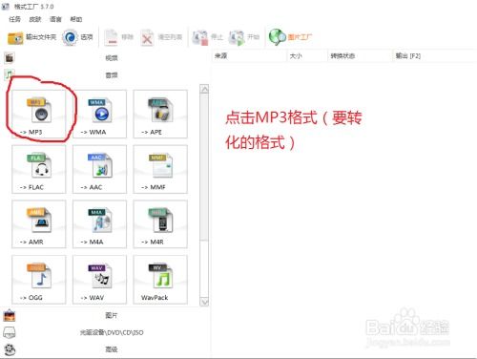Choose the -> OGG format icon
This screenshot has width=477, height=359.
tap(39, 280)
